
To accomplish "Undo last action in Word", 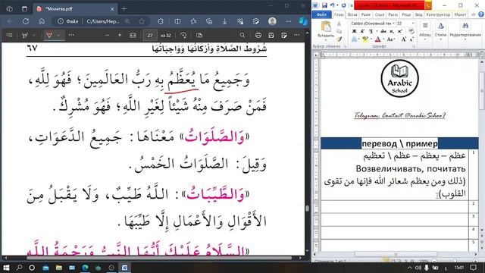I will [x=332, y=5].
